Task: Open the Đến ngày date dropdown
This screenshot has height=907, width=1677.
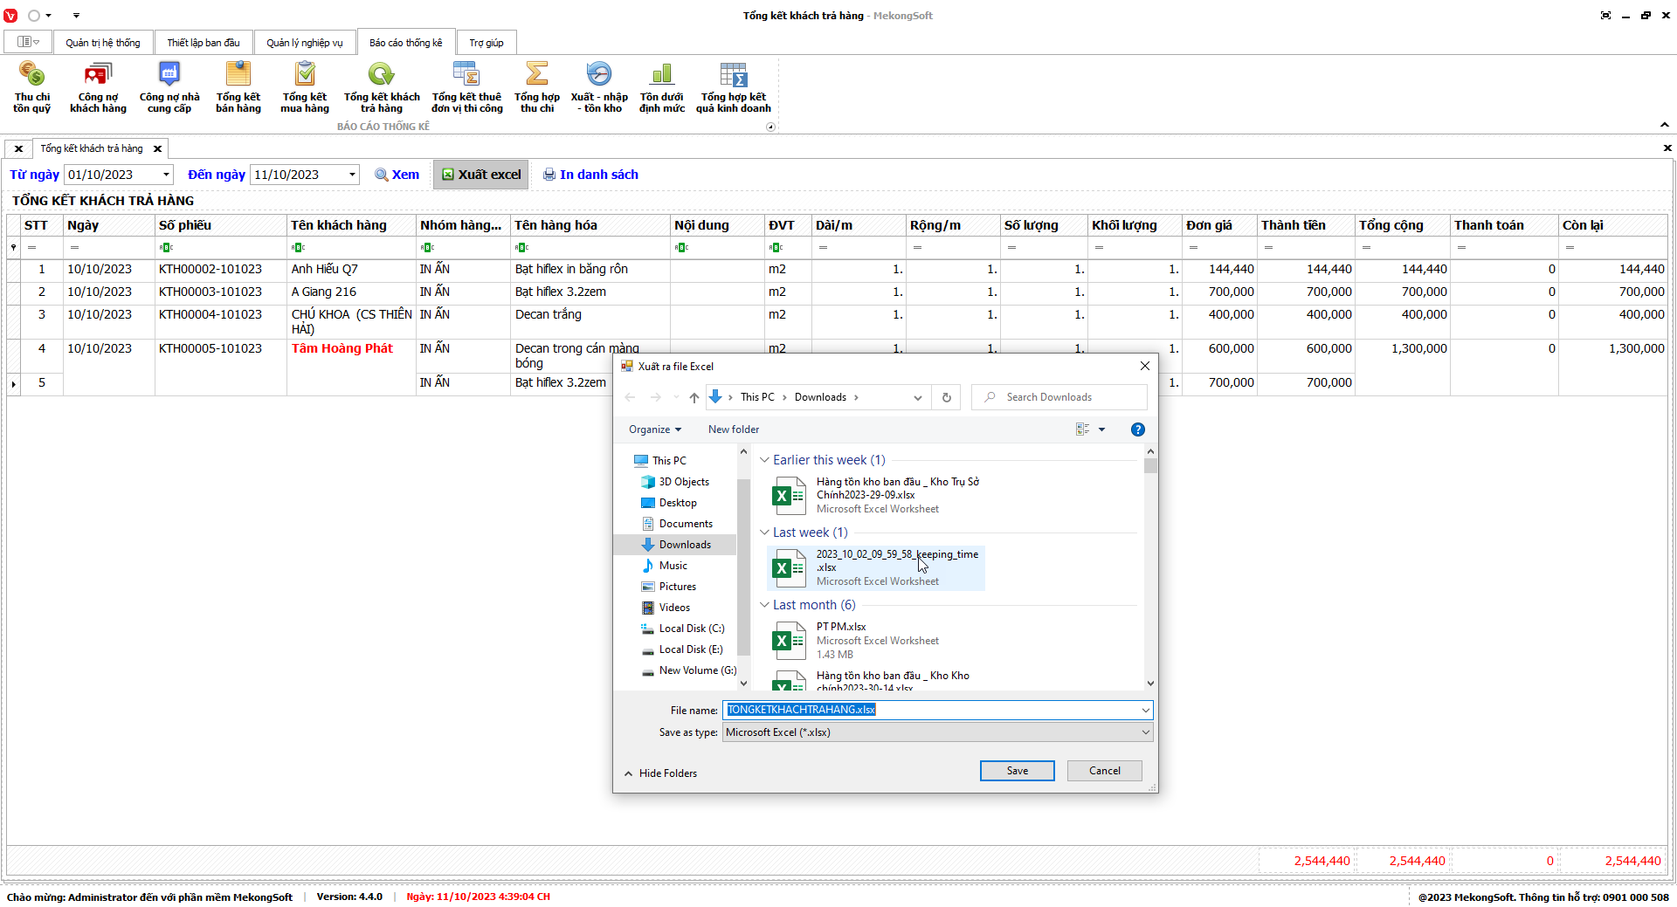Action: (x=352, y=175)
